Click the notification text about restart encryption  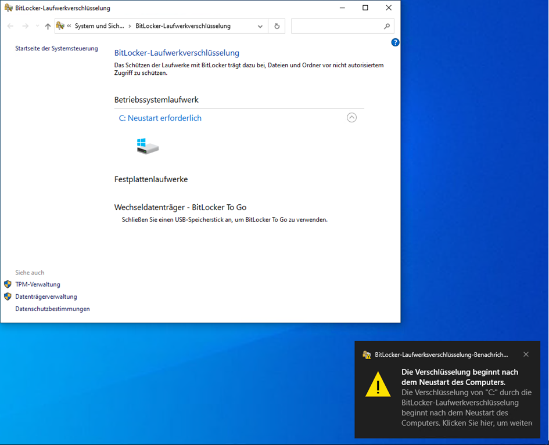467,397
